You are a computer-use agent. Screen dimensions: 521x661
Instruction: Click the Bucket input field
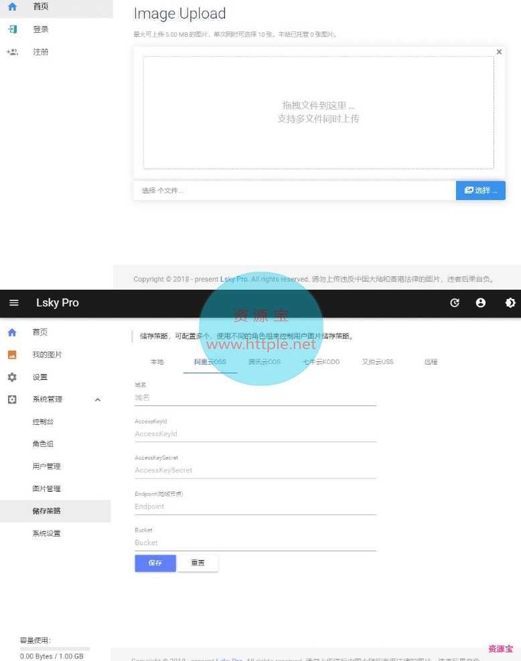(255, 543)
